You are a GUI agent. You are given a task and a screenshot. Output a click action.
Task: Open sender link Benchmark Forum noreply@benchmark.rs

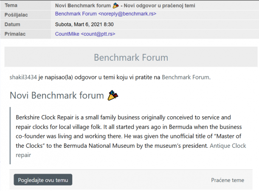coord(106,14)
